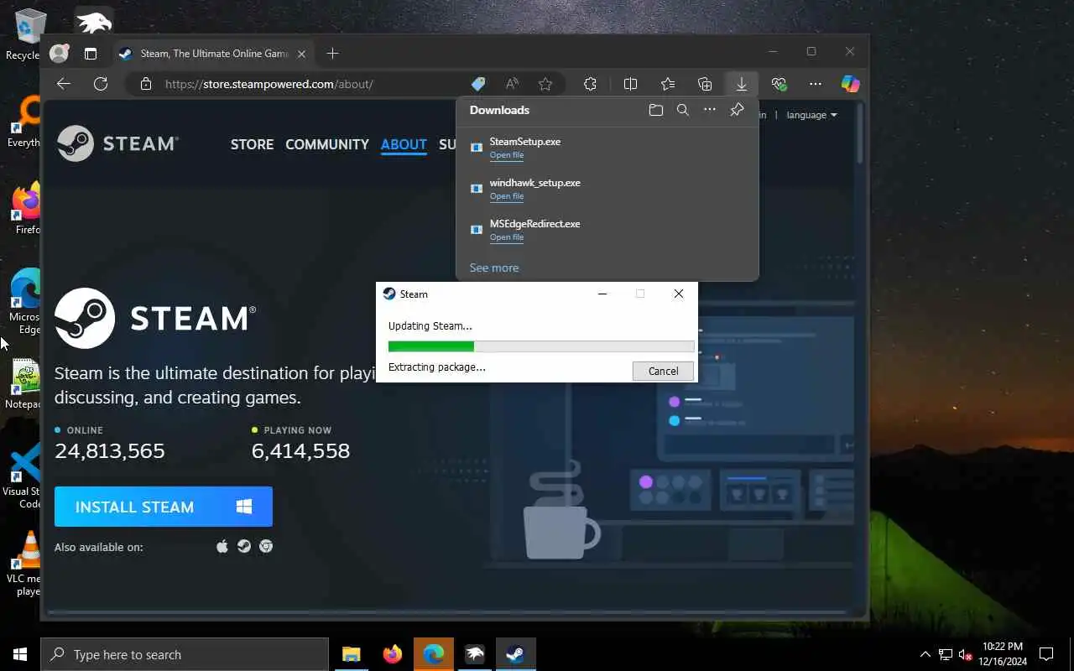Click the Windows search box
The height and width of the screenshot is (671, 1074).
tap(185, 654)
